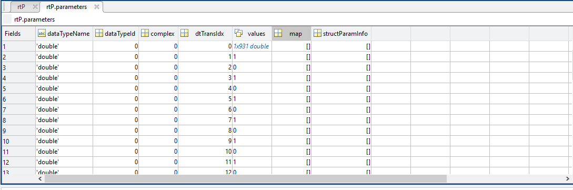Screen dimensions: 573x190
Task: Click the variable icon beside rtP.parameters title
Action: (x=7, y=19)
